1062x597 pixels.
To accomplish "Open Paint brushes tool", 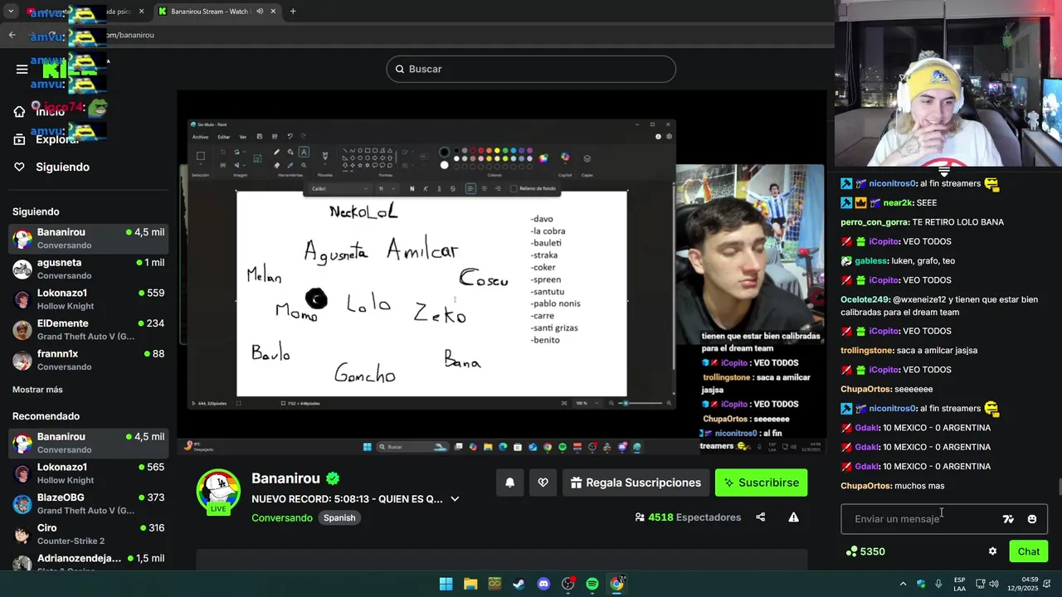I will (x=324, y=156).
